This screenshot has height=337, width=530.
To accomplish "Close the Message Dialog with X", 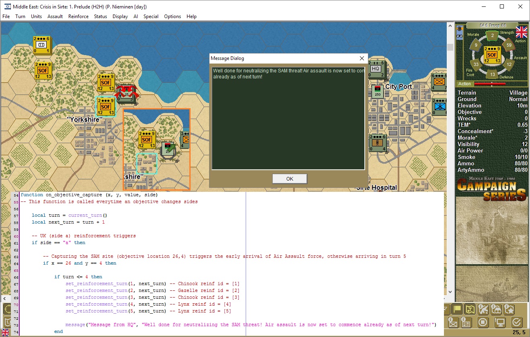I will 362,58.
